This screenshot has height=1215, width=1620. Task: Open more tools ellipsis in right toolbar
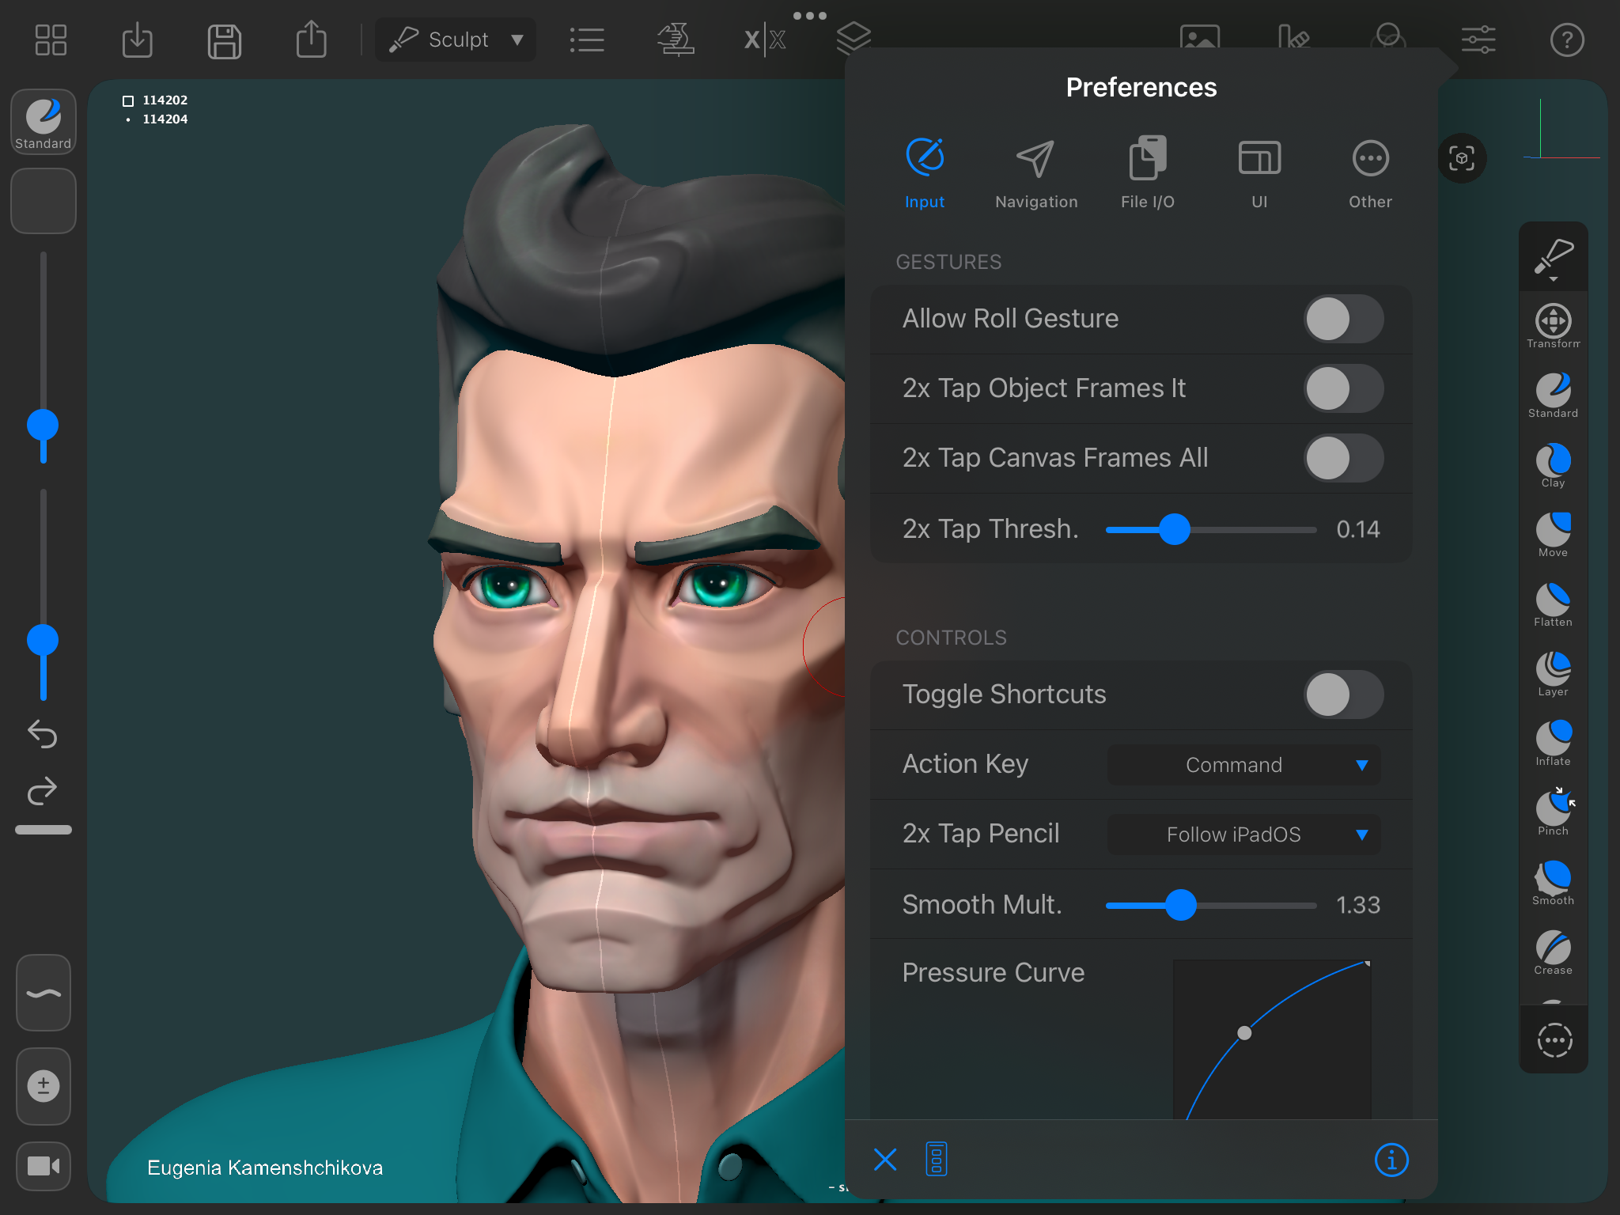click(x=1554, y=1040)
